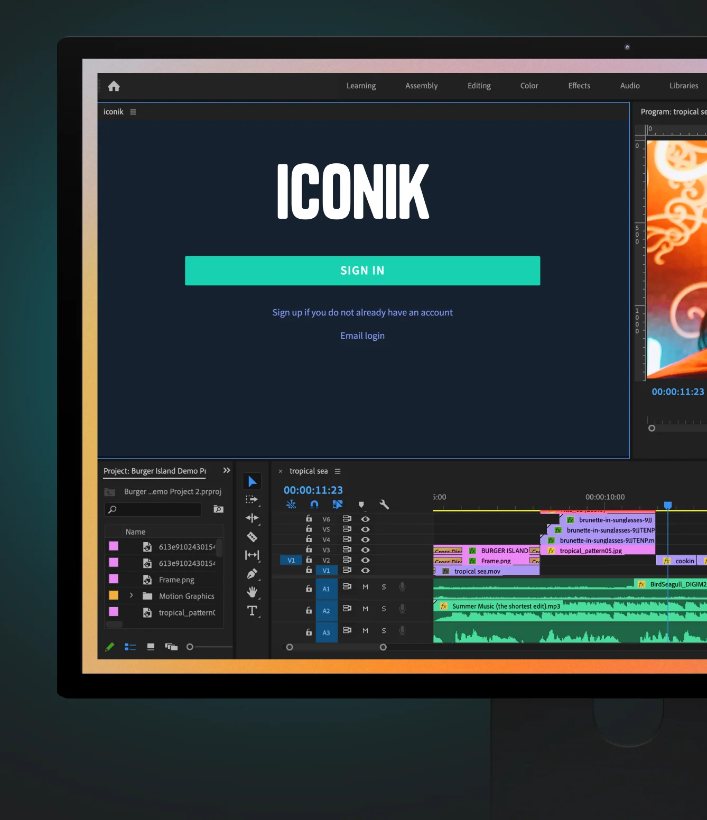707x820 pixels.
Task: Lock track V4 with padlock toggle
Action: click(309, 539)
